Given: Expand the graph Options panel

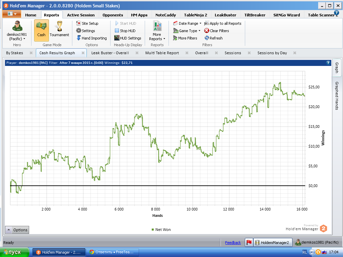Looking at the screenshot, I should (17, 230).
